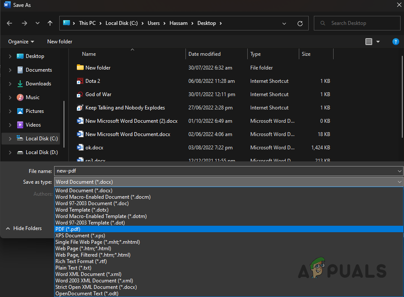Select the Dota 2 shortcut icon
This screenshot has width=404, height=297.
[x=80, y=81]
